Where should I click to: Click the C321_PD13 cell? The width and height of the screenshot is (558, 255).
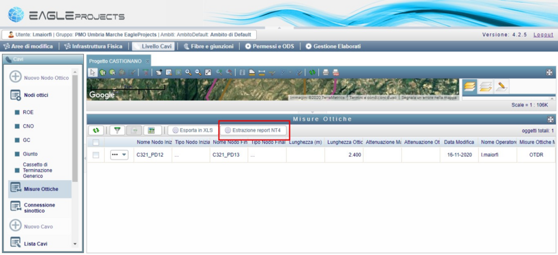pyautogui.click(x=229, y=155)
